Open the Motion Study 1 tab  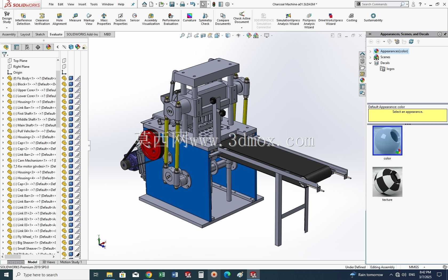point(71,262)
